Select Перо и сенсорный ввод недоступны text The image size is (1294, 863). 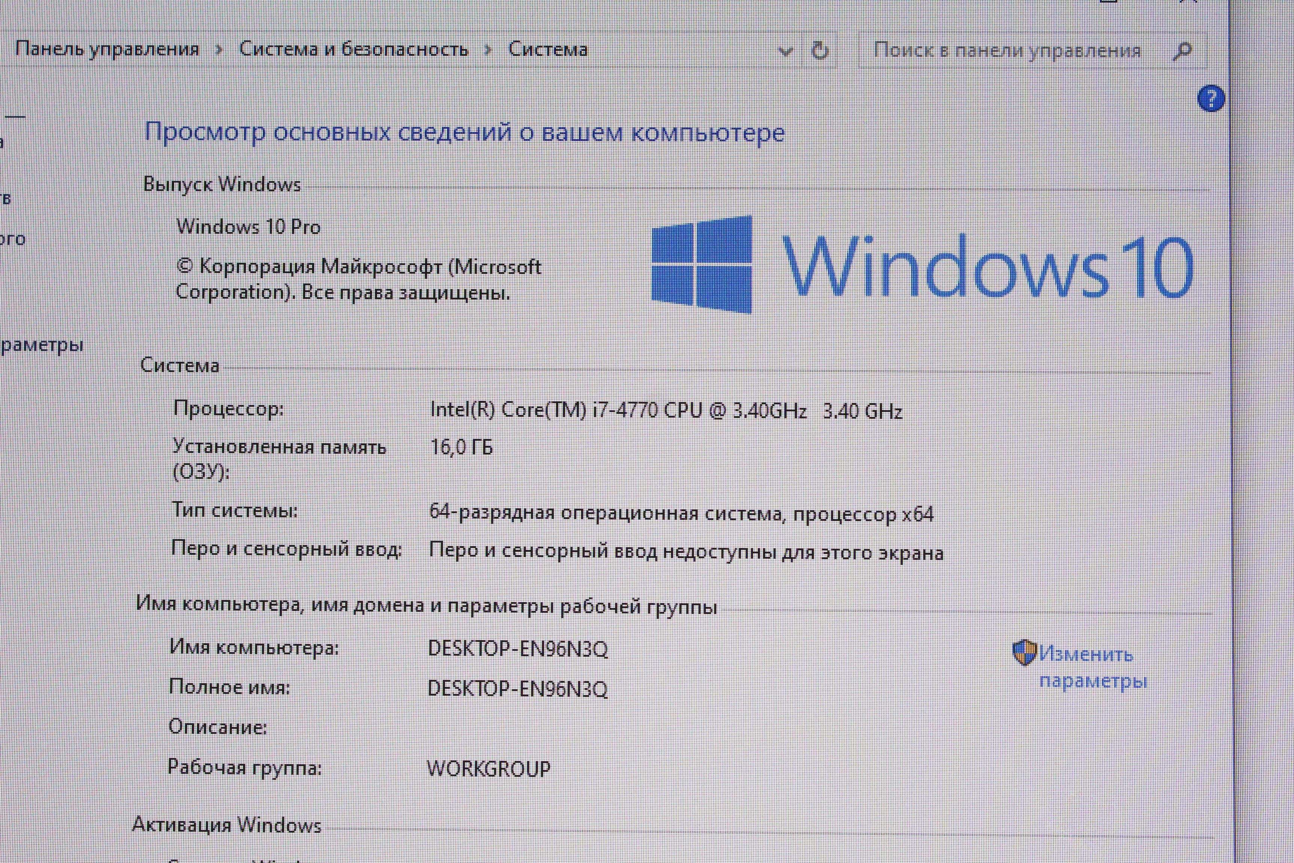coord(686,552)
